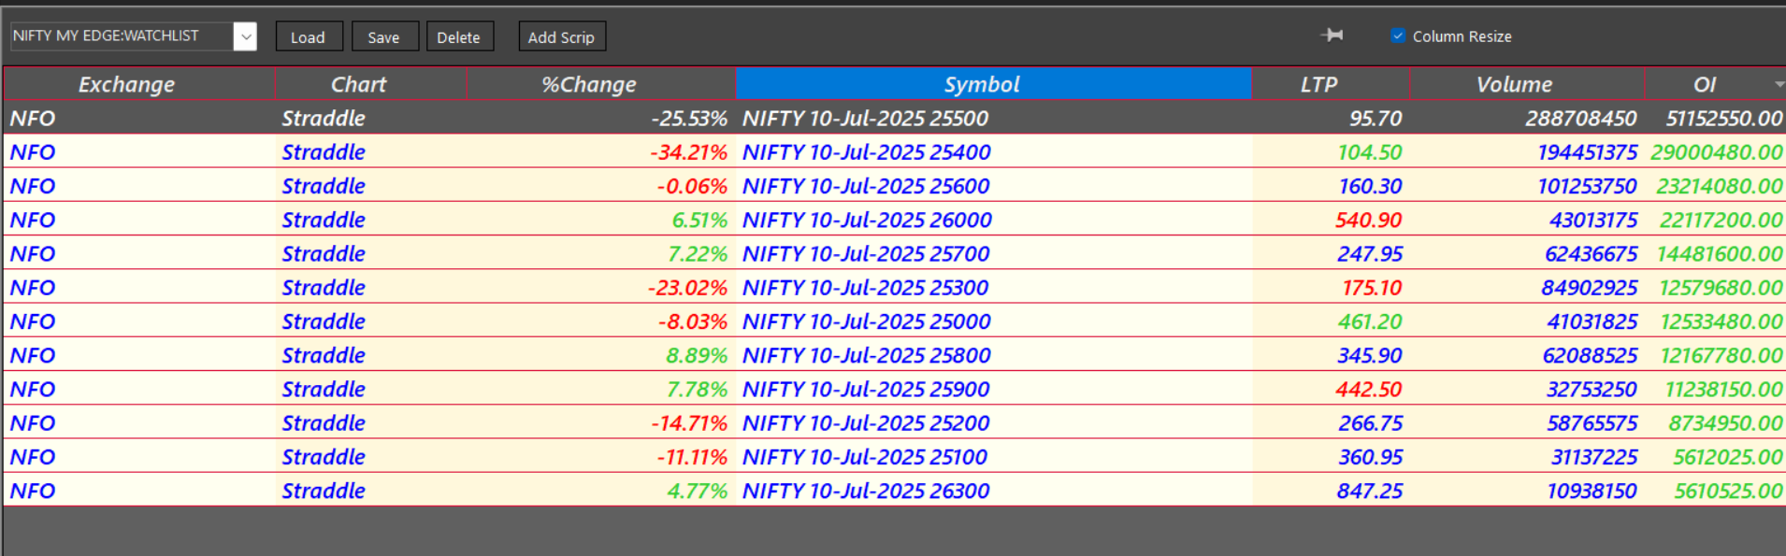Click the Save button
Image resolution: width=1786 pixels, height=556 pixels.
tap(384, 36)
